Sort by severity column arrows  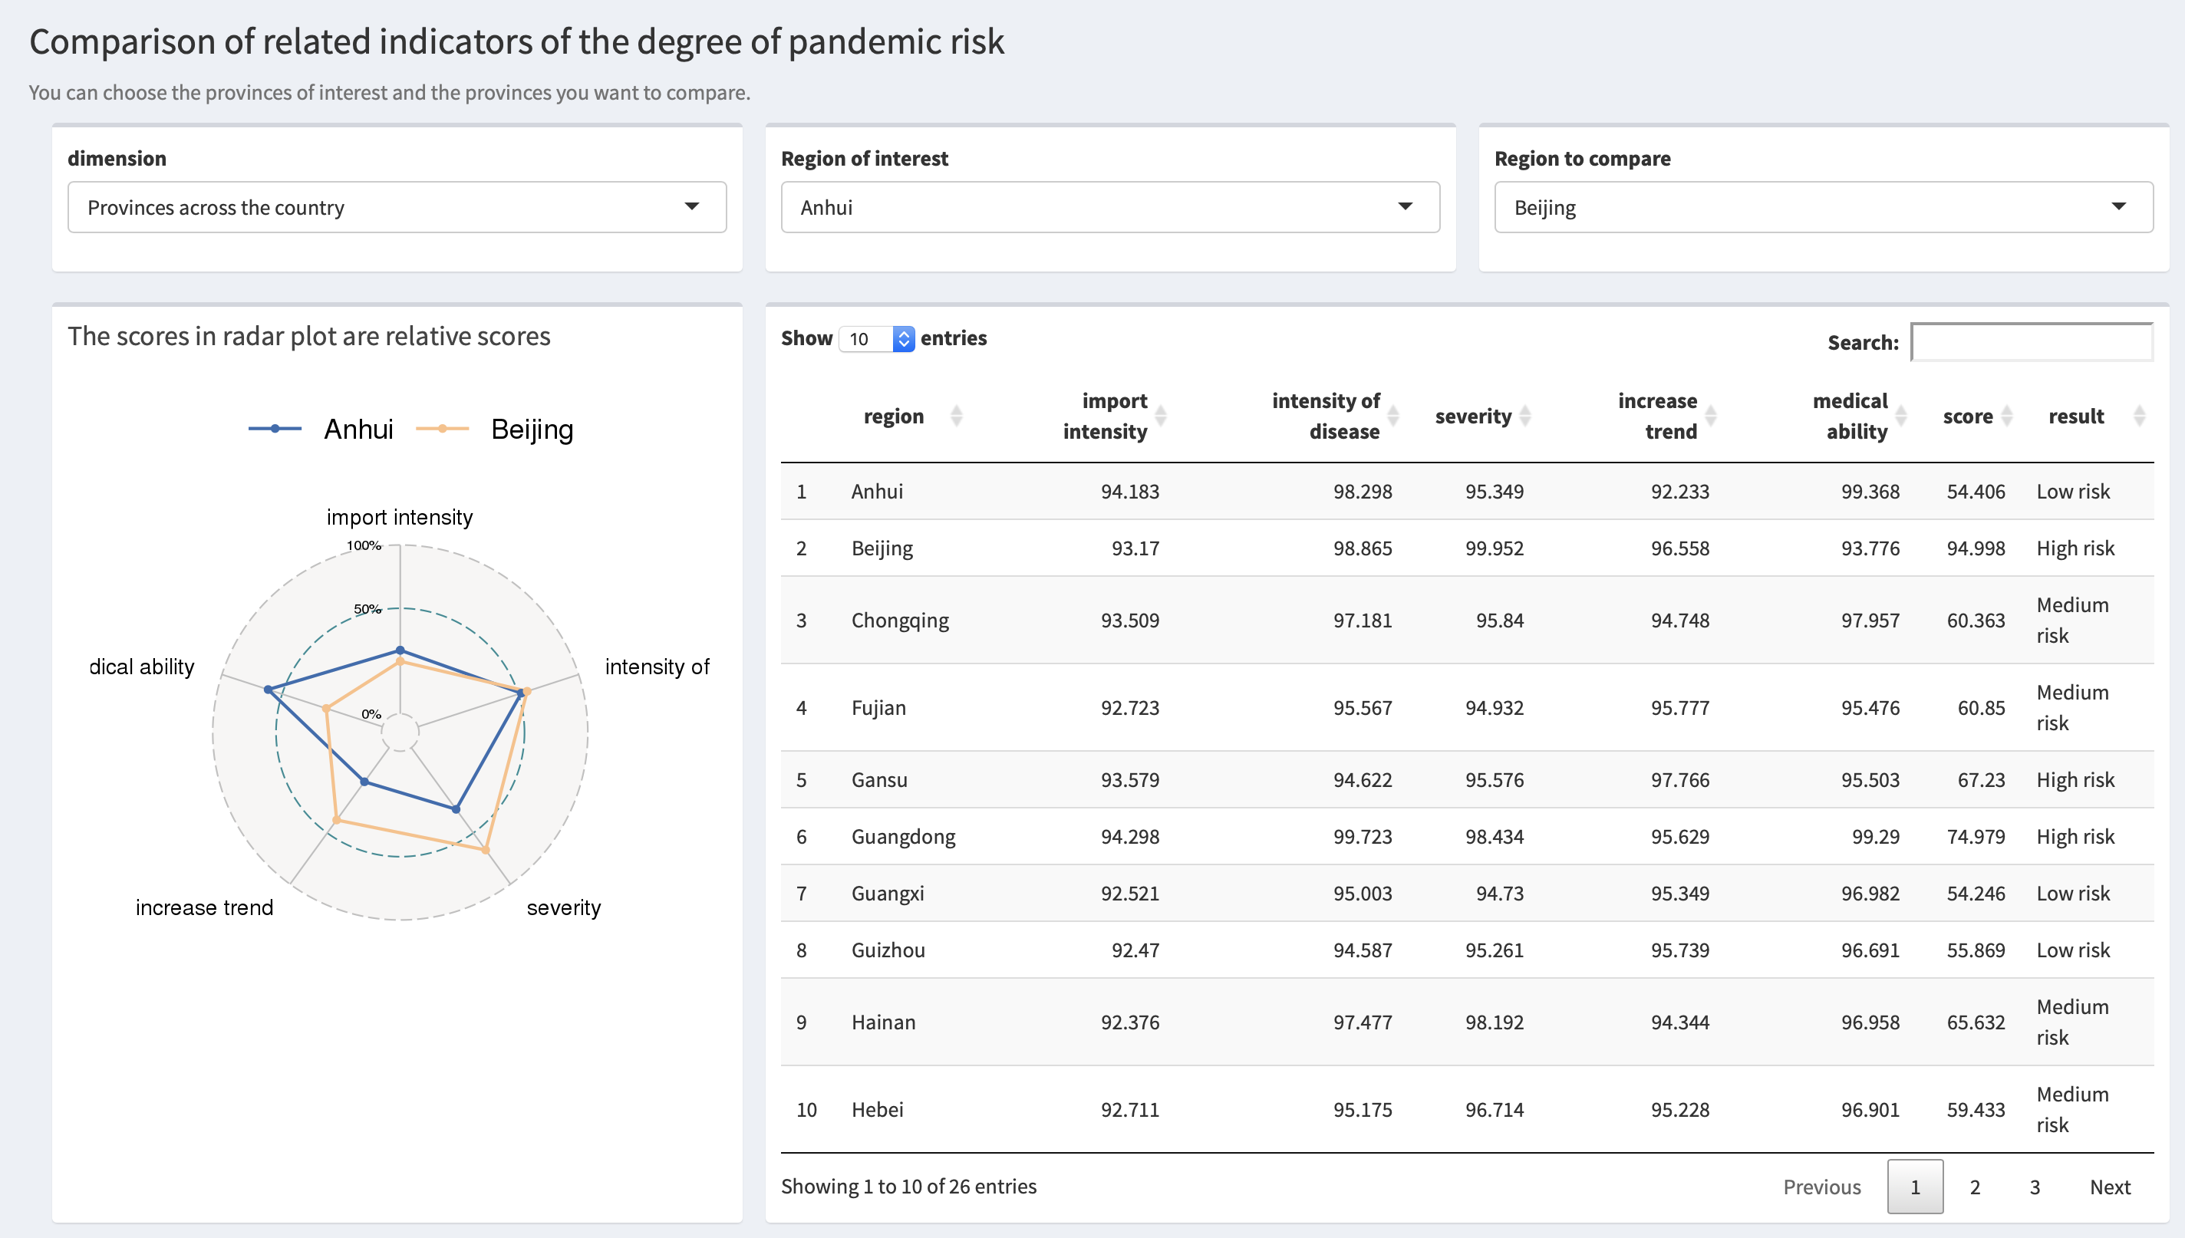point(1525,416)
